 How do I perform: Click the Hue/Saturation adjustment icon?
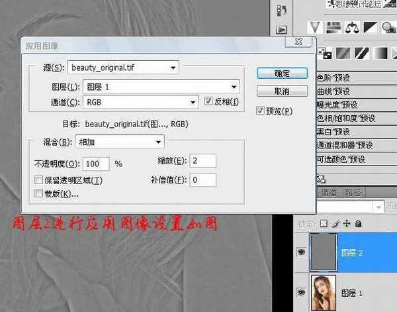(x=335, y=28)
